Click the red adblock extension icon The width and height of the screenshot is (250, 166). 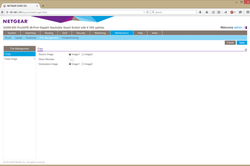pos(232,12)
